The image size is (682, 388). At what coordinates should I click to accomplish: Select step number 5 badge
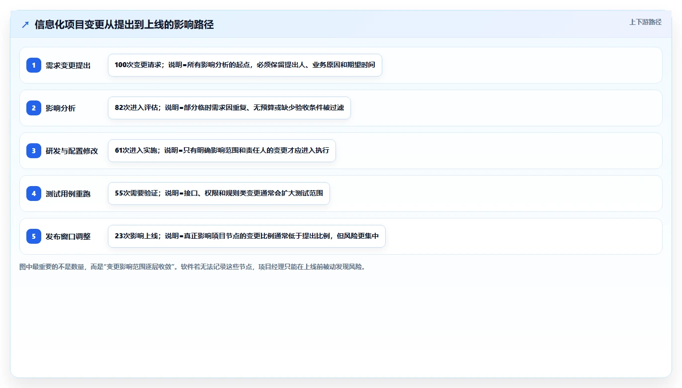coord(34,236)
